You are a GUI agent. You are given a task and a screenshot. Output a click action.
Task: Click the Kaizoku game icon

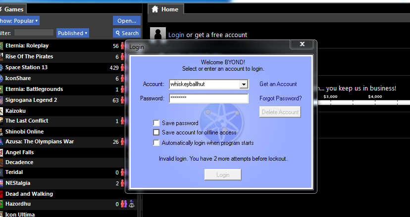point(1,111)
